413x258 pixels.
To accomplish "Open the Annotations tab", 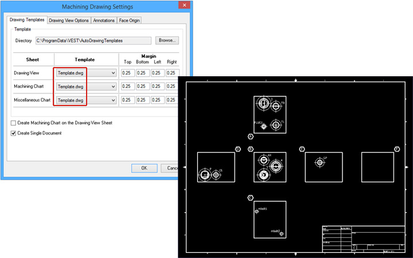I will coord(103,21).
